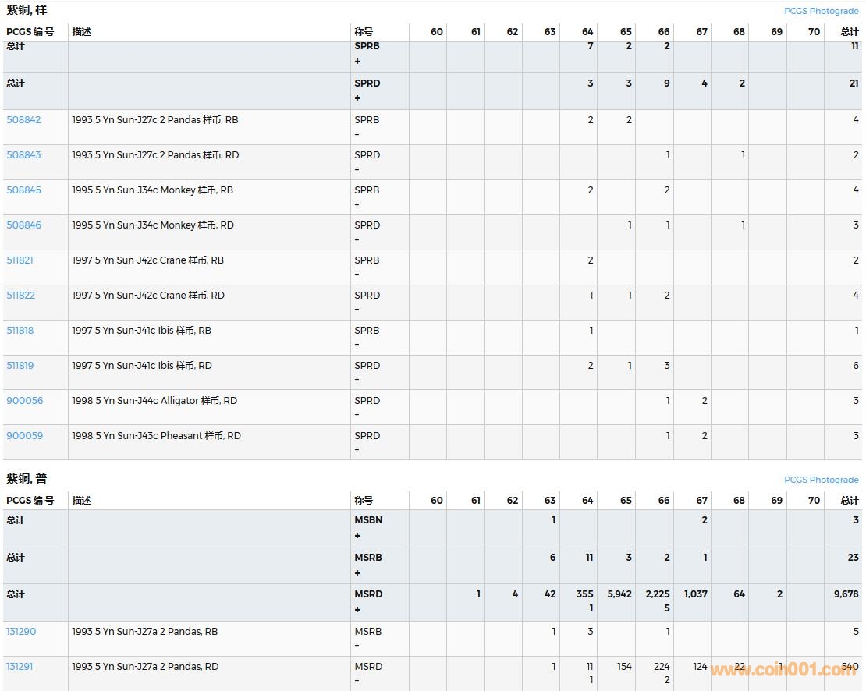Open the 900059 Pheasant coin link

[25, 436]
